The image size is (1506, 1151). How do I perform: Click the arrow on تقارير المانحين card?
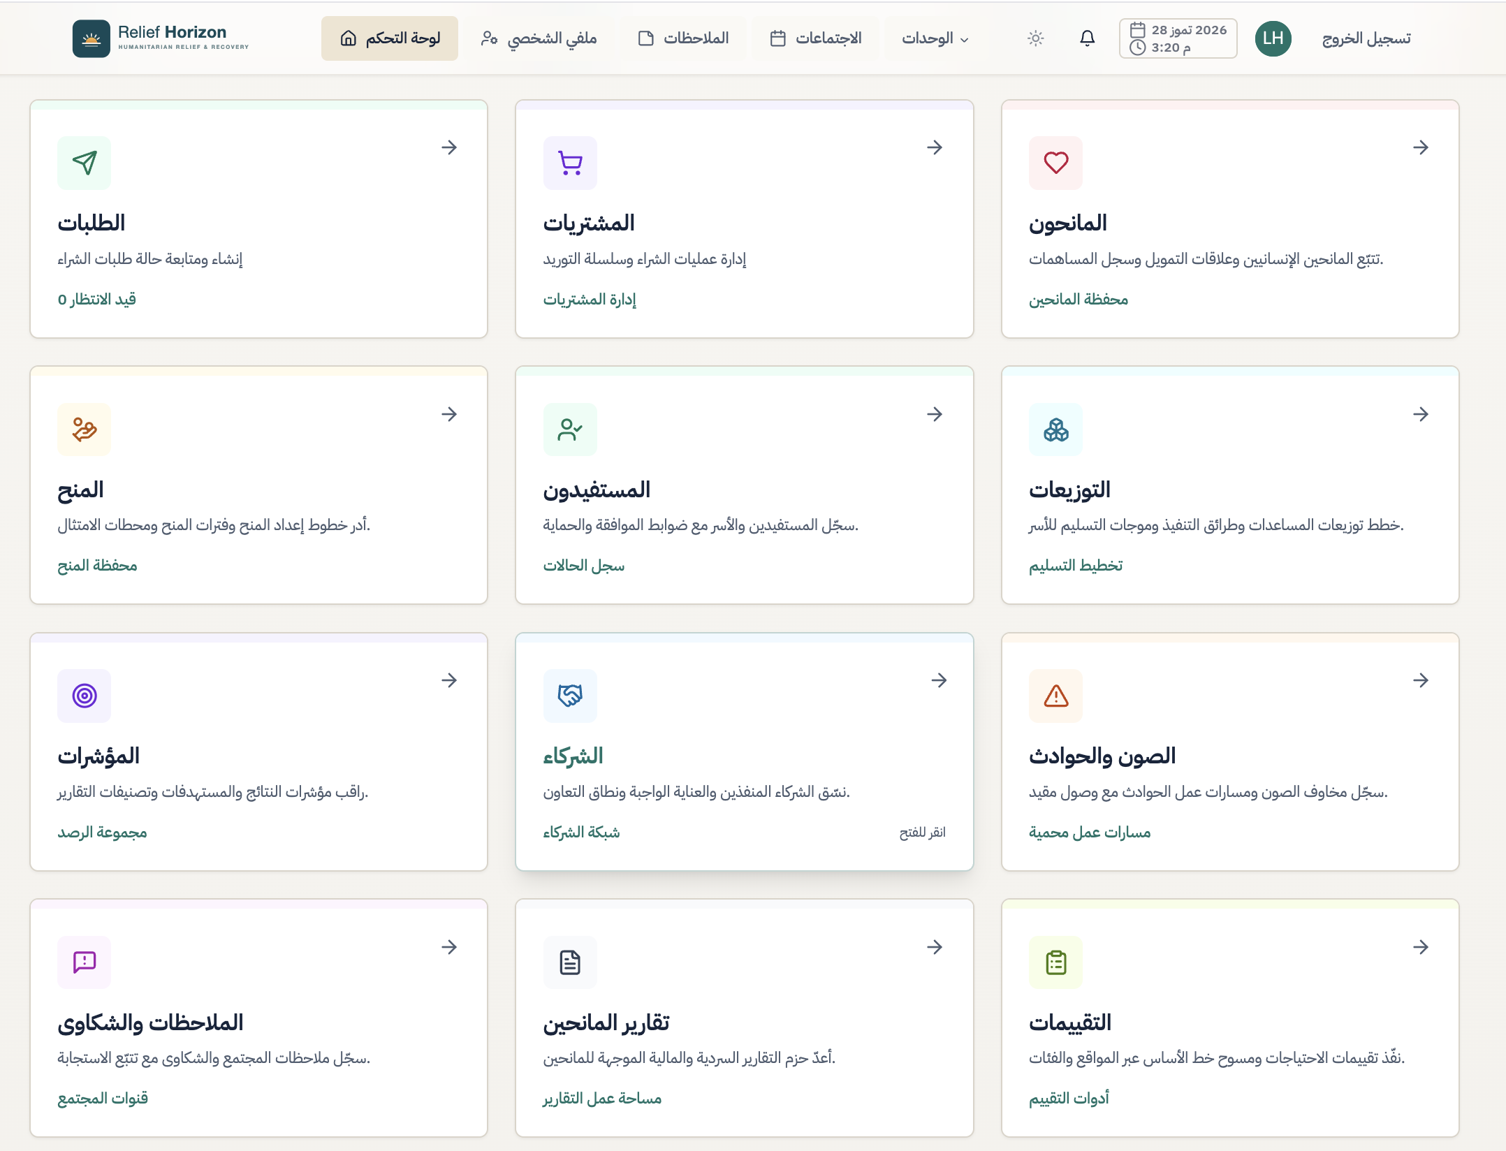point(935,947)
